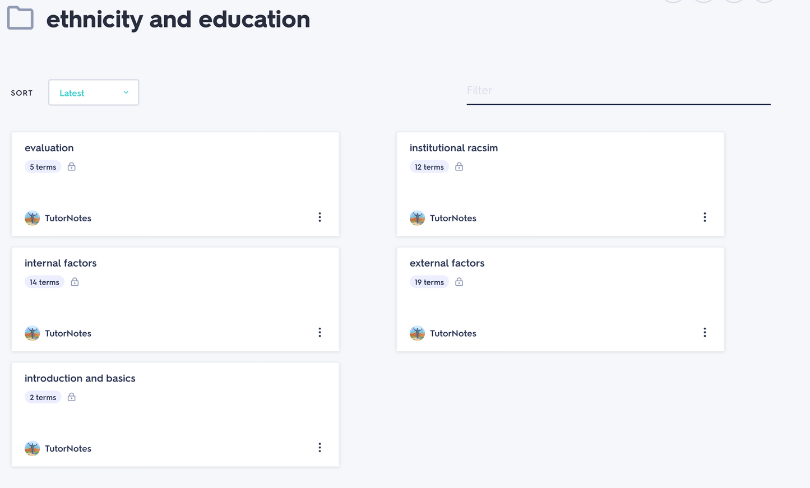Open the Latest sort dropdown
The height and width of the screenshot is (488, 810).
pyautogui.click(x=93, y=93)
